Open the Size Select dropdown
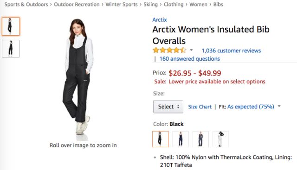297x170 pixels. pos(168,107)
